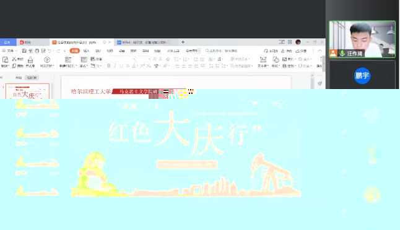Click the Save icon in quick access toolbar

(24, 51)
